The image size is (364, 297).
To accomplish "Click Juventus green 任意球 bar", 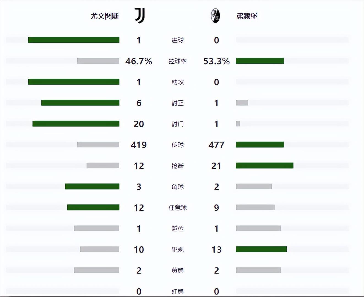I will point(93,207).
